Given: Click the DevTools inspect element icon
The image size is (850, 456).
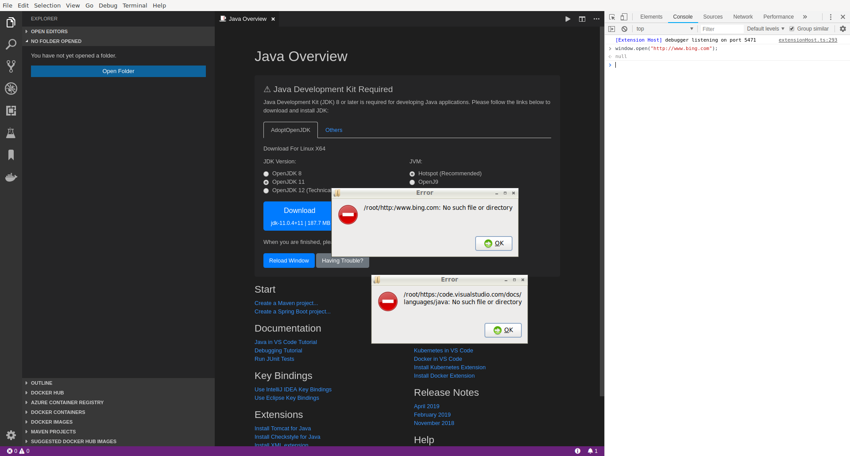Looking at the screenshot, I should pos(612,17).
